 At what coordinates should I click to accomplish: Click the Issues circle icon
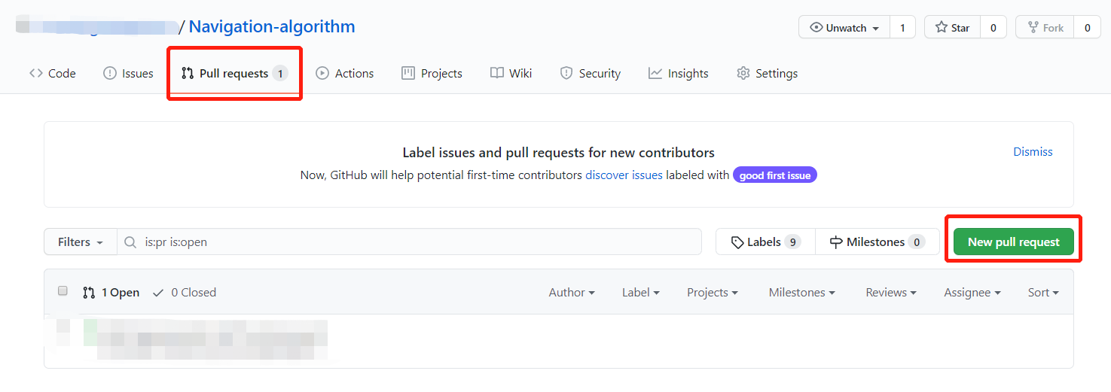[x=110, y=73]
